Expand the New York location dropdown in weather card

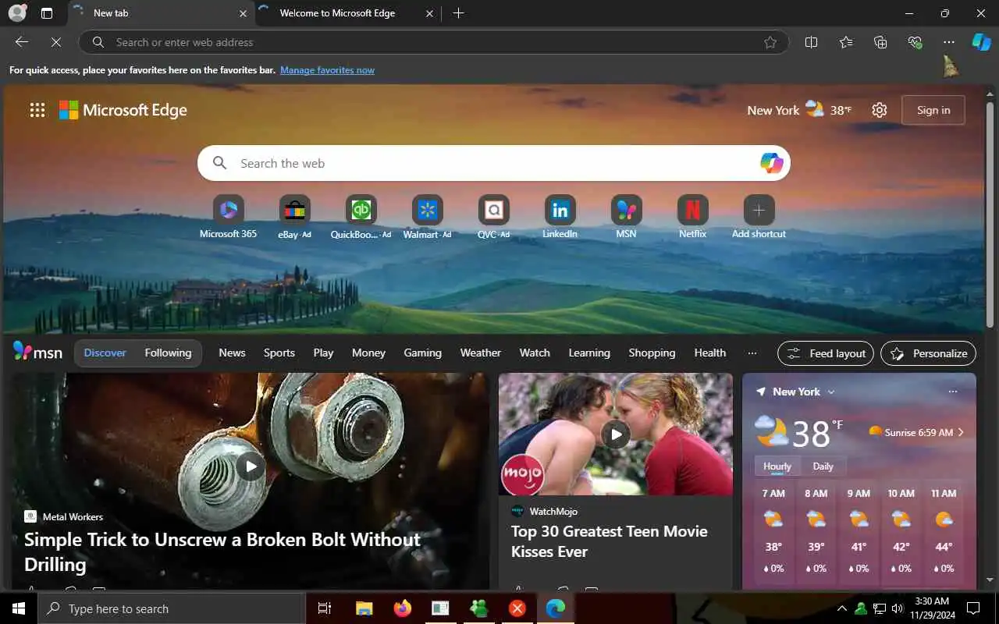click(830, 392)
